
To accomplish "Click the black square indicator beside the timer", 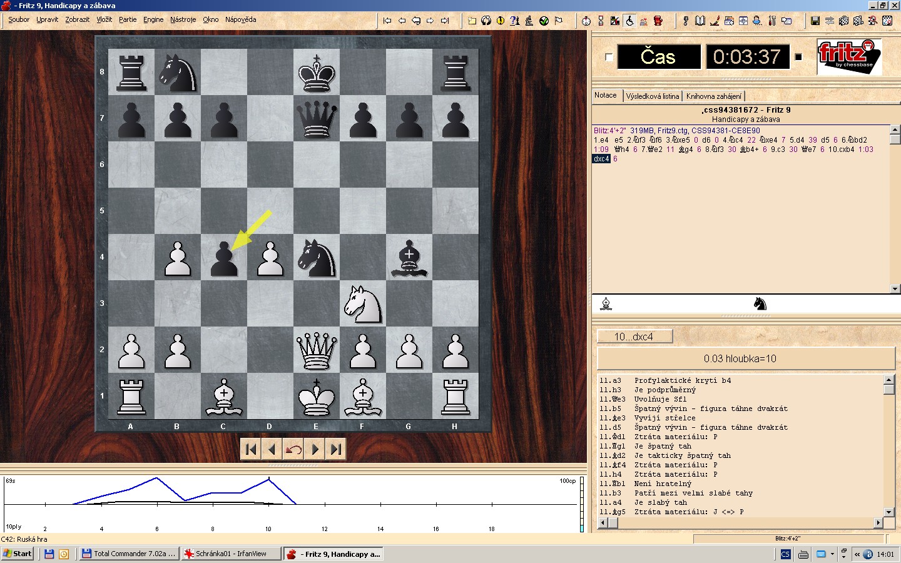I will (798, 57).
